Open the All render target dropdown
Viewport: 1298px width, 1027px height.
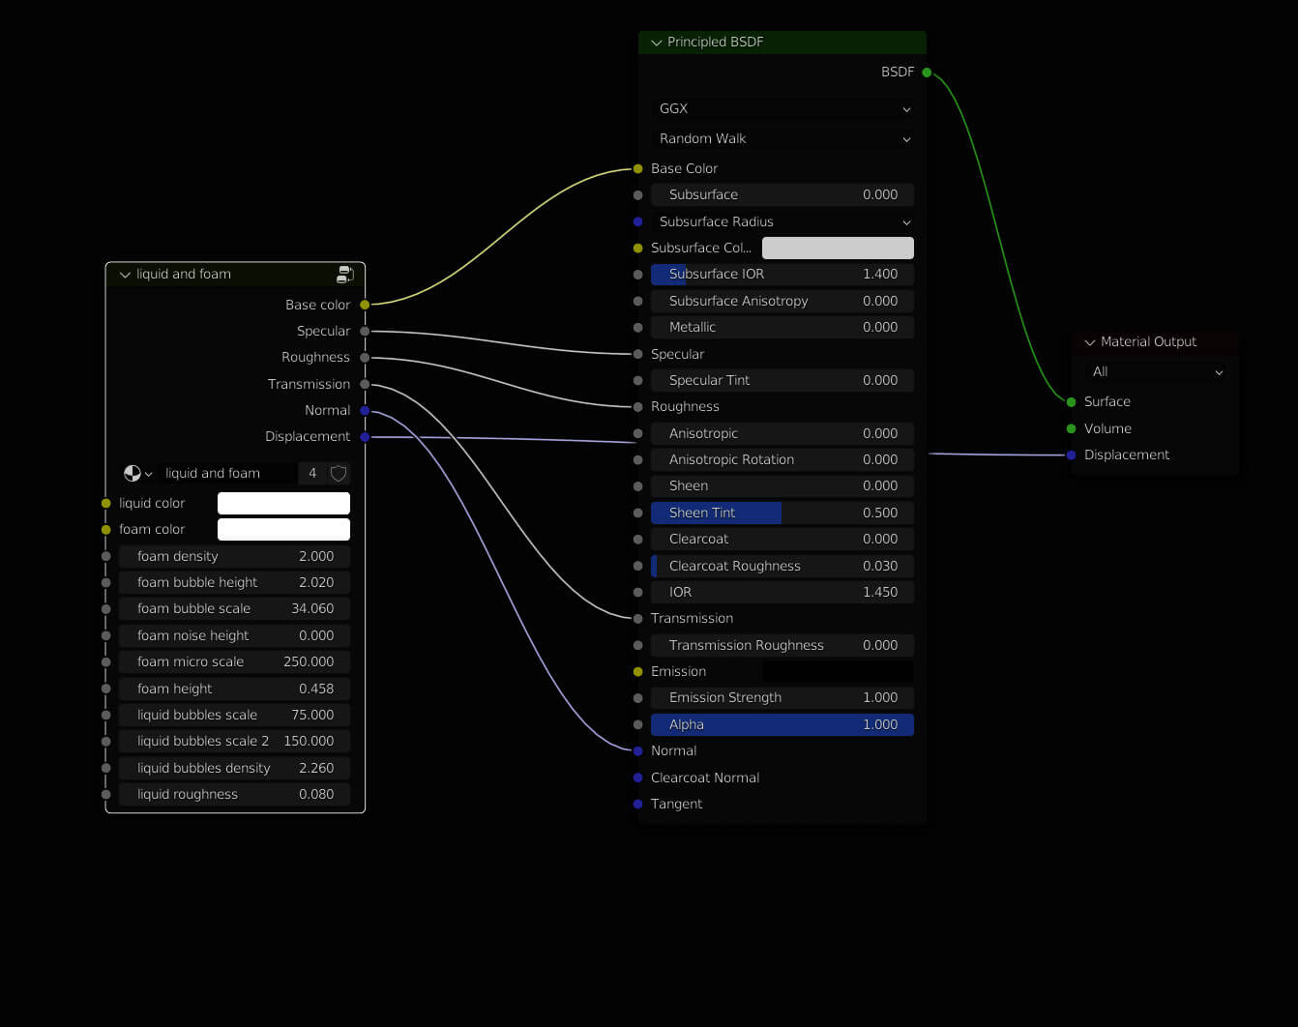(1156, 372)
